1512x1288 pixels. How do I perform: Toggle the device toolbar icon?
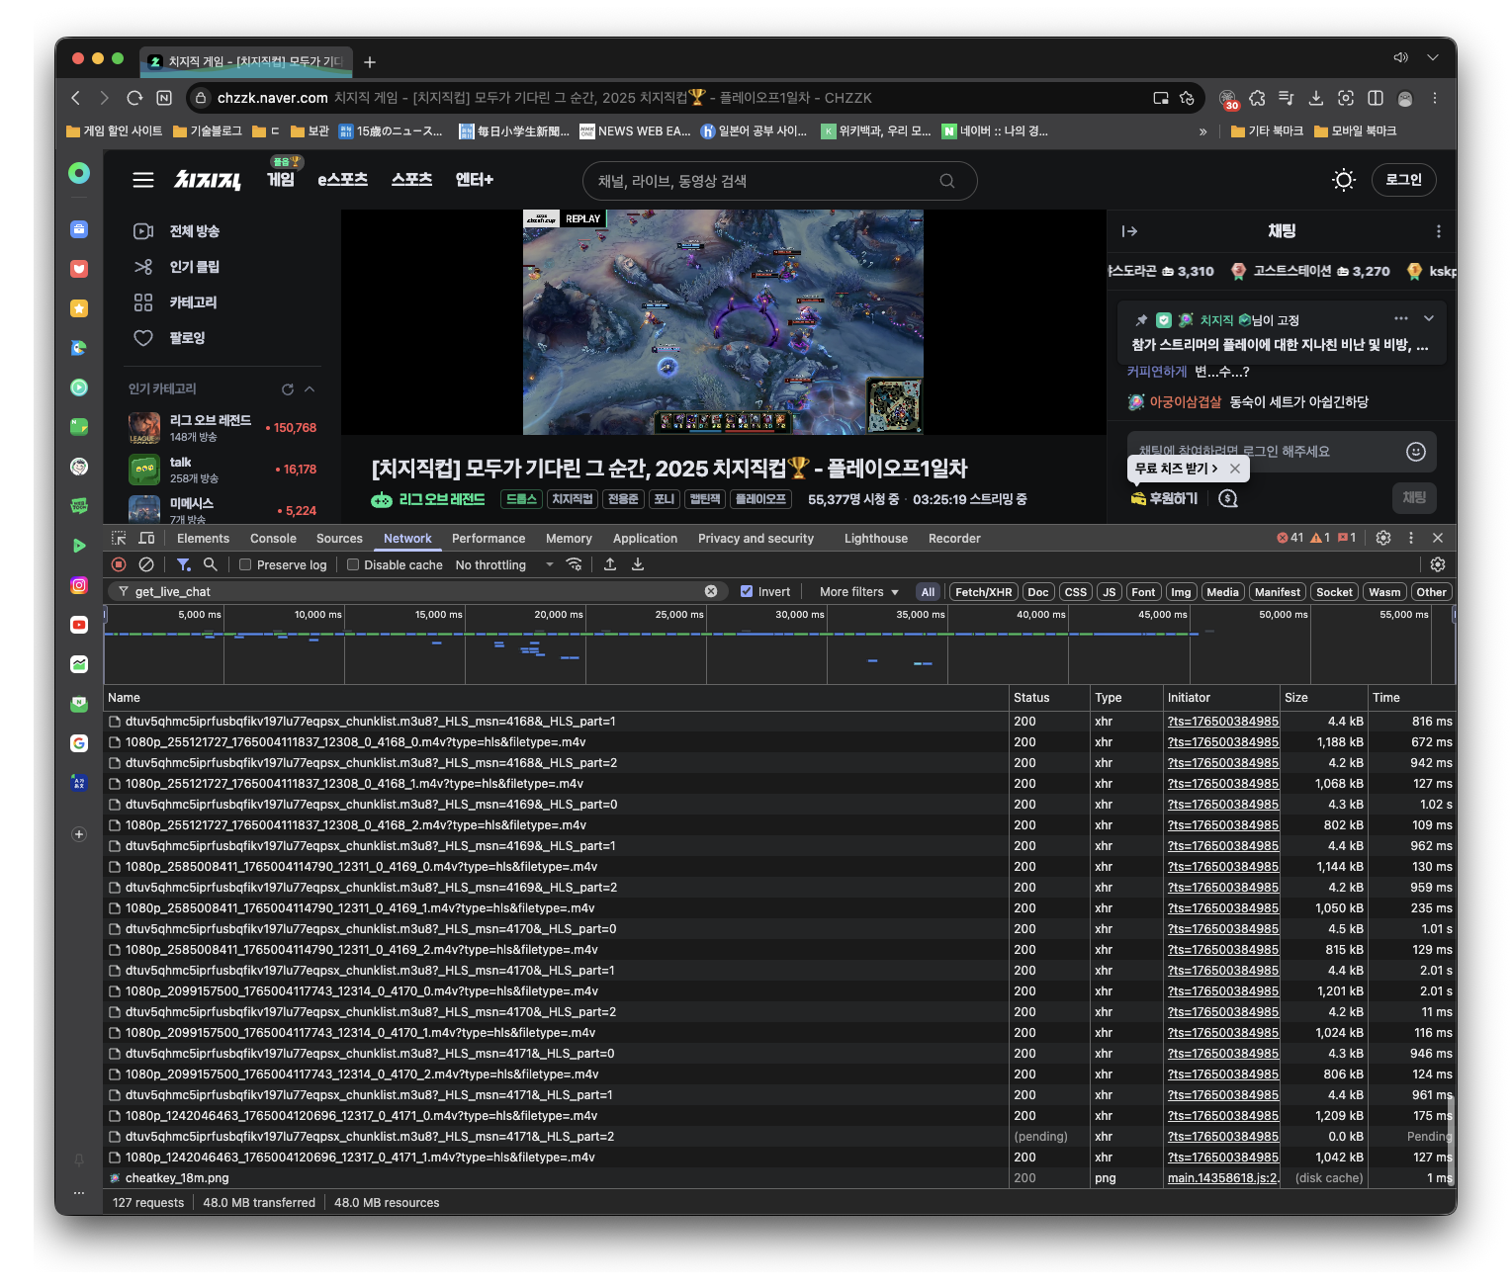[146, 539]
